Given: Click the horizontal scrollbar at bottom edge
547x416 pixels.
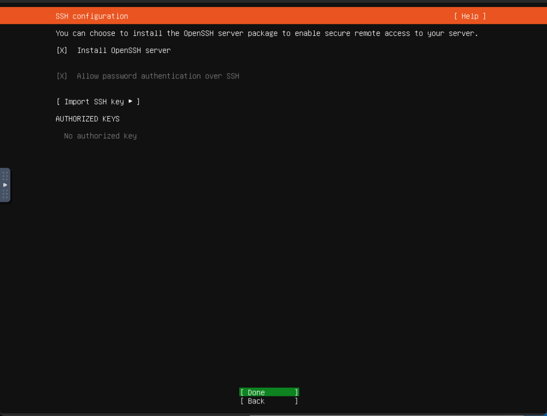Looking at the screenshot, I should point(381,414).
